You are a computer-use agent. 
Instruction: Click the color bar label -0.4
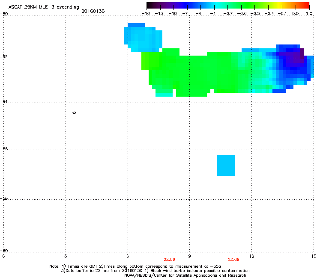coord(269,14)
